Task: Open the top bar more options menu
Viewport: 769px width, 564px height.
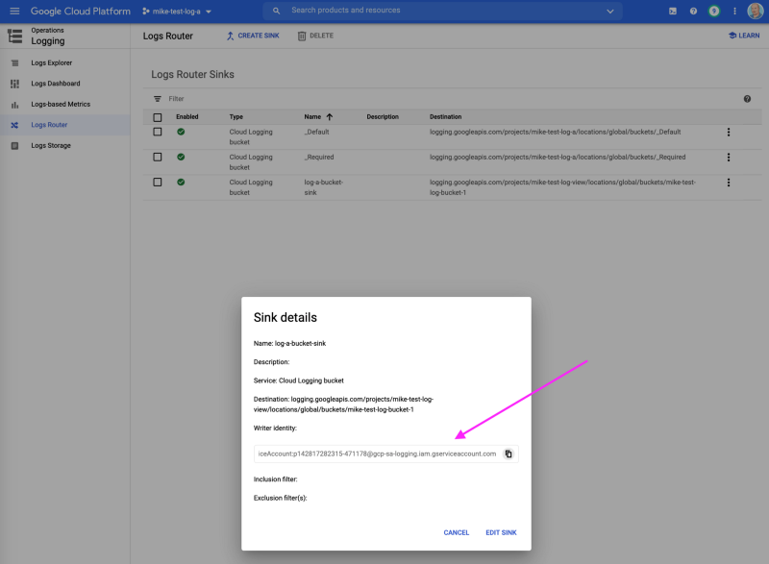Action: coord(734,11)
